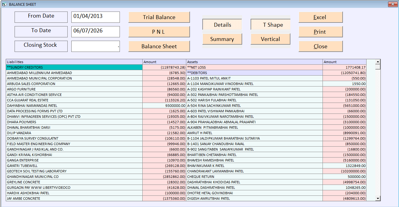Select BHAVINKUMAR K PATEL row
Screen dimensions: 399x207
(254, 166)
